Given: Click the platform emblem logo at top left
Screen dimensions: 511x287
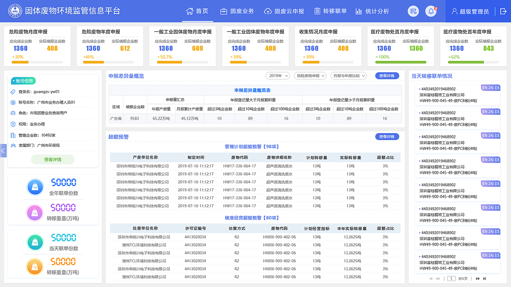Looking at the screenshot, I should (15, 11).
